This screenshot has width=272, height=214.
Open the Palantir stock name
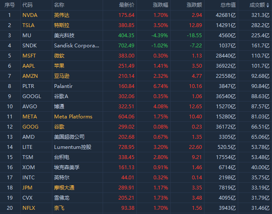pos(63,86)
